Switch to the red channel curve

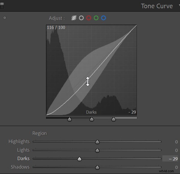(x=89, y=18)
